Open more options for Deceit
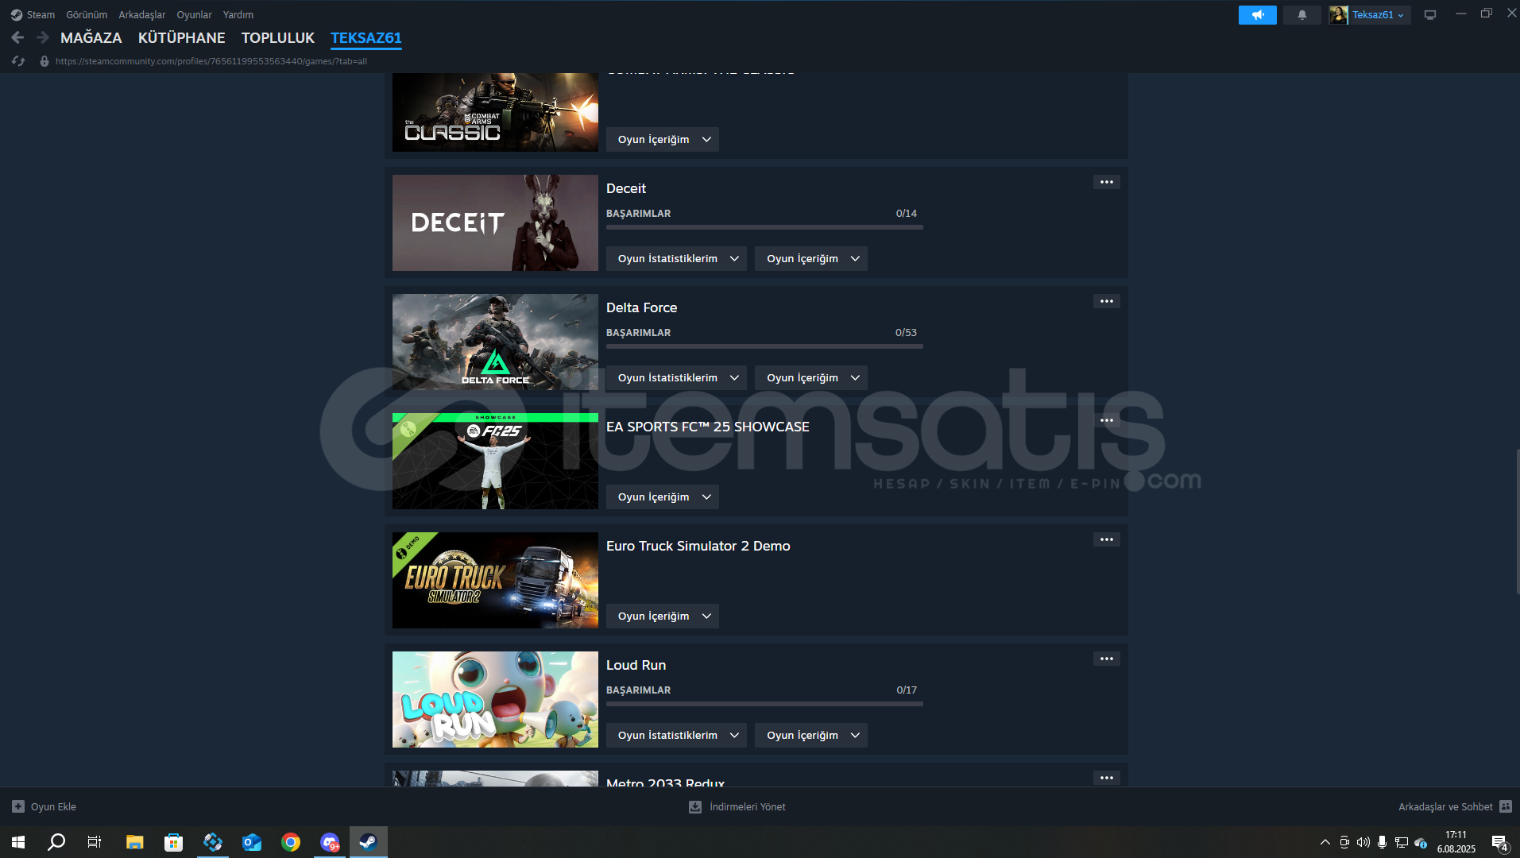 [1106, 182]
